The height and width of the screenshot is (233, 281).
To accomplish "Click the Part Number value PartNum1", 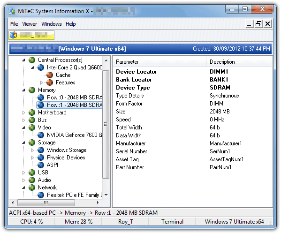I will [220, 167].
